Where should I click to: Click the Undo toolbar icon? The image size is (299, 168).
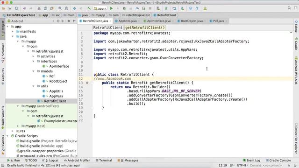coord(24,8)
